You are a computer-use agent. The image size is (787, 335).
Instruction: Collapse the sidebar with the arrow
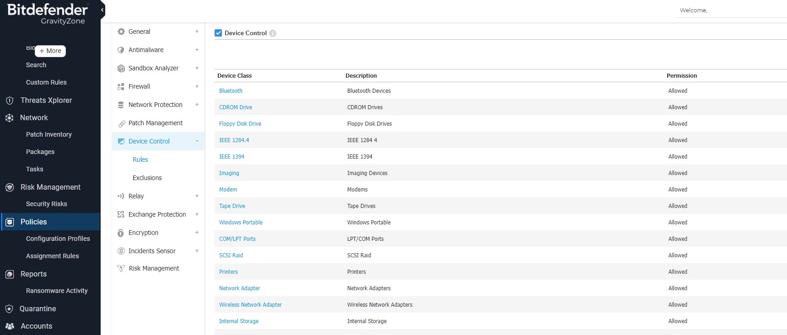(x=102, y=10)
